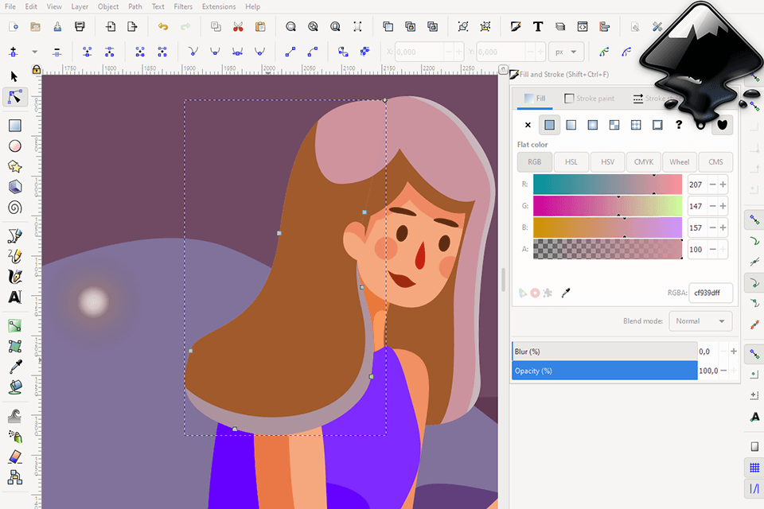Screen dimensions: 764x509
Task: Open the File menu
Action: click(10, 6)
